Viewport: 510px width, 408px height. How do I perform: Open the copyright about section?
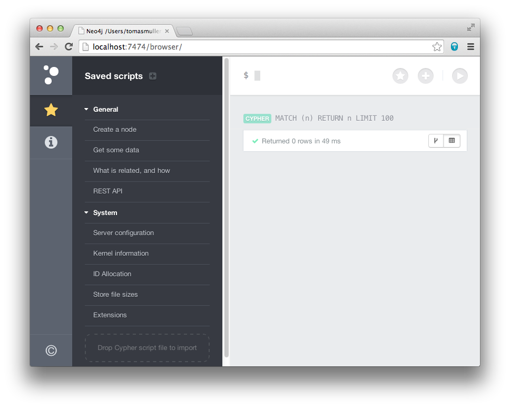click(51, 351)
